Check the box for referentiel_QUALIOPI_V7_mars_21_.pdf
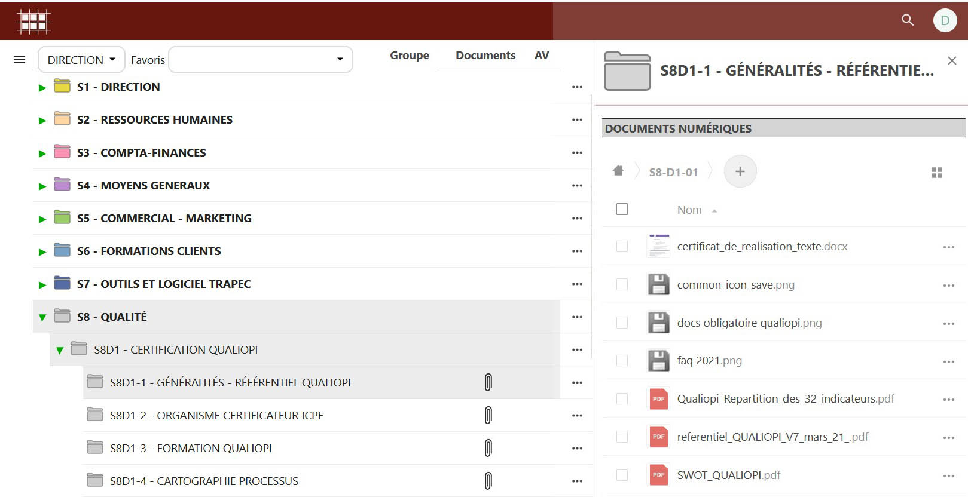The width and height of the screenshot is (968, 497). pos(622,437)
